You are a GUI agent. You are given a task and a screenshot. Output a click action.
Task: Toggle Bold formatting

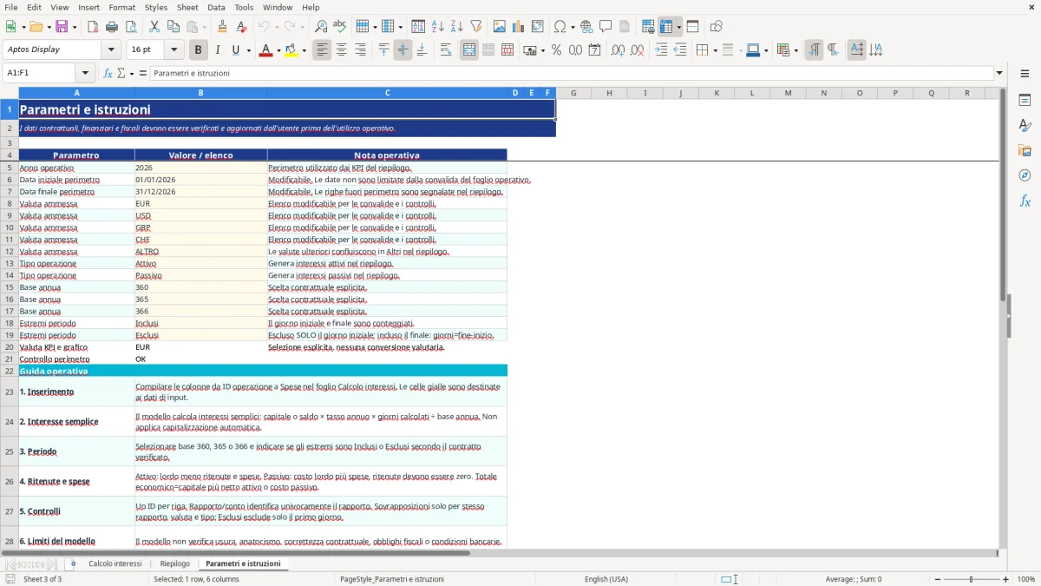coord(199,50)
